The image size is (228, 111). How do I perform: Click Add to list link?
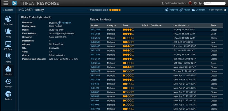(67, 23)
